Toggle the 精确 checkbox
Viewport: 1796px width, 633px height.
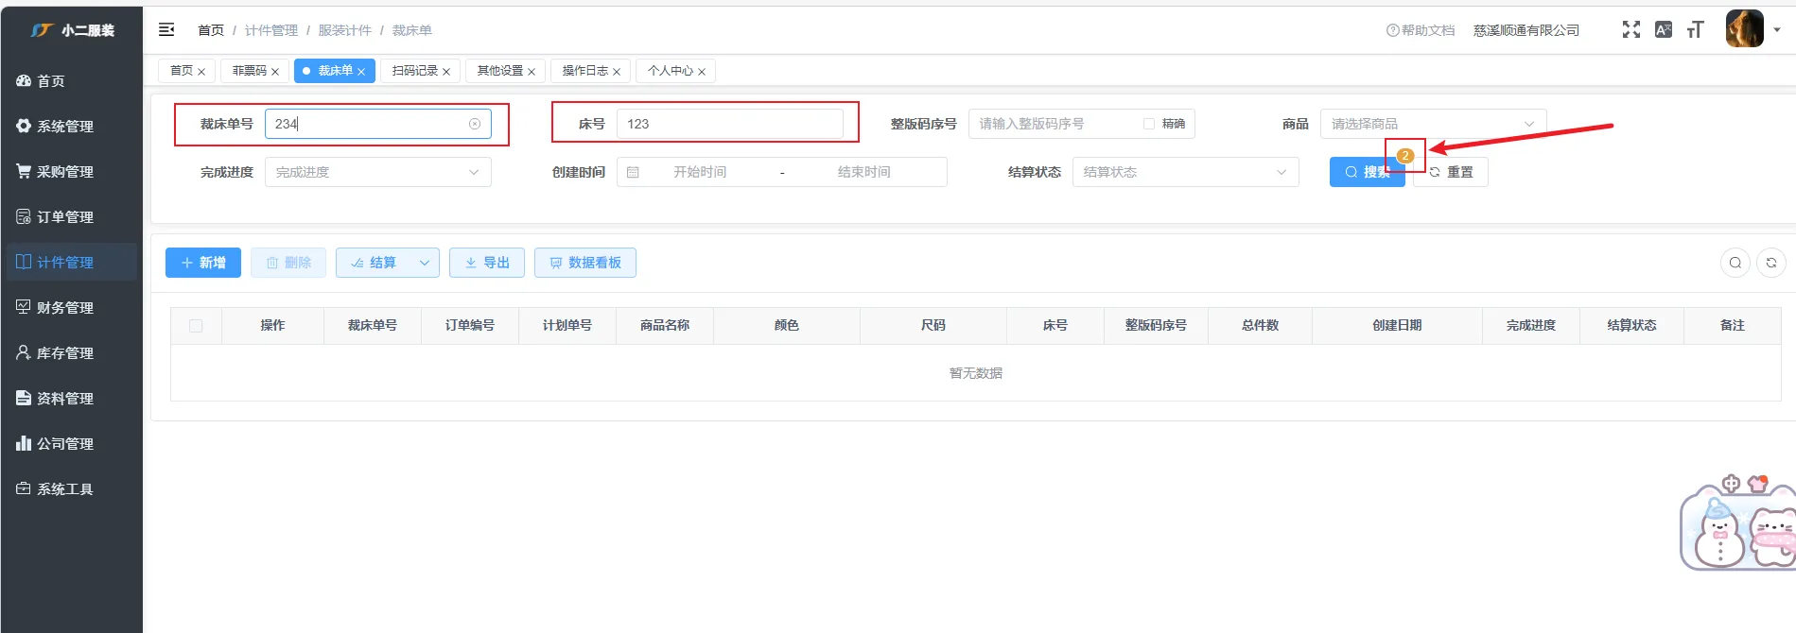tap(1149, 124)
